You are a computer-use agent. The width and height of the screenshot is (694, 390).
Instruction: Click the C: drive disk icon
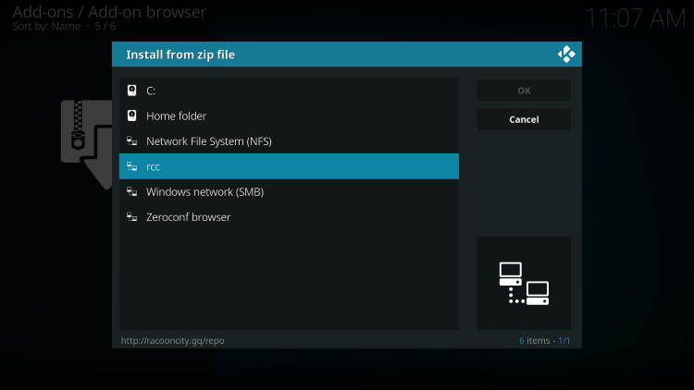(132, 91)
